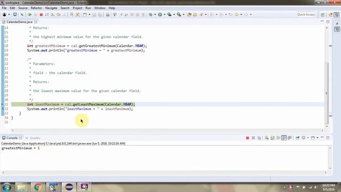Screen dimensions: 341x192
Task: Open the Run menu
Action: coord(88,8)
